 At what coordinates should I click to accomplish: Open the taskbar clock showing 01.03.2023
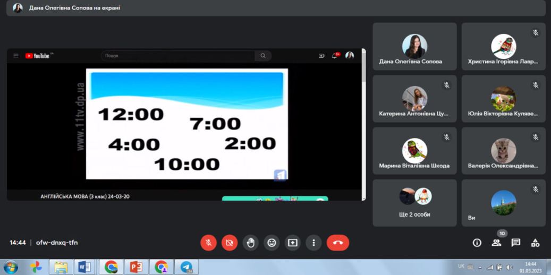pyautogui.click(x=531, y=267)
